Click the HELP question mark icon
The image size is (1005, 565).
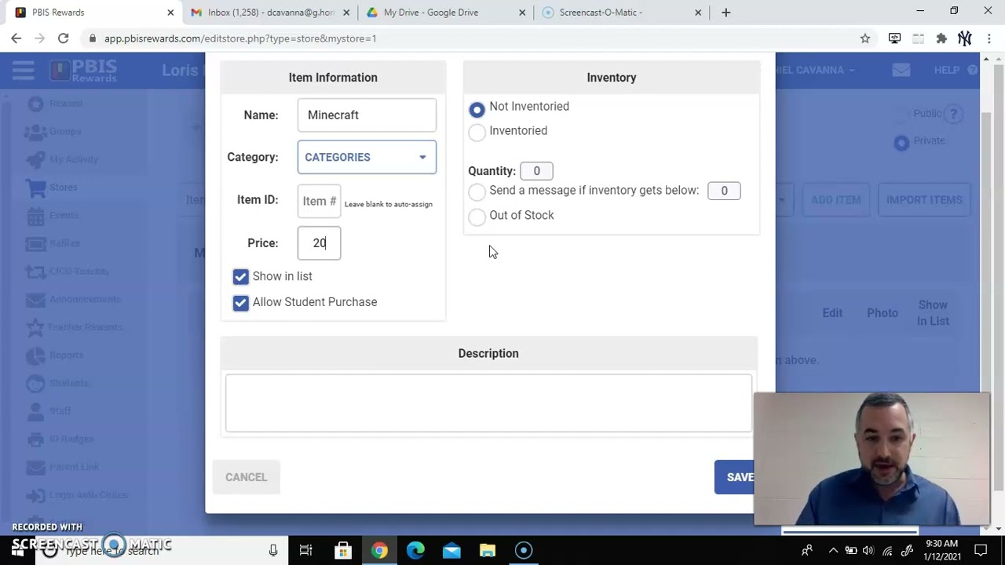point(973,70)
